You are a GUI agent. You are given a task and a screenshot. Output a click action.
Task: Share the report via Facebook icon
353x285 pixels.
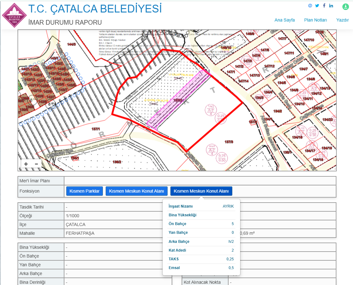click(x=324, y=6)
